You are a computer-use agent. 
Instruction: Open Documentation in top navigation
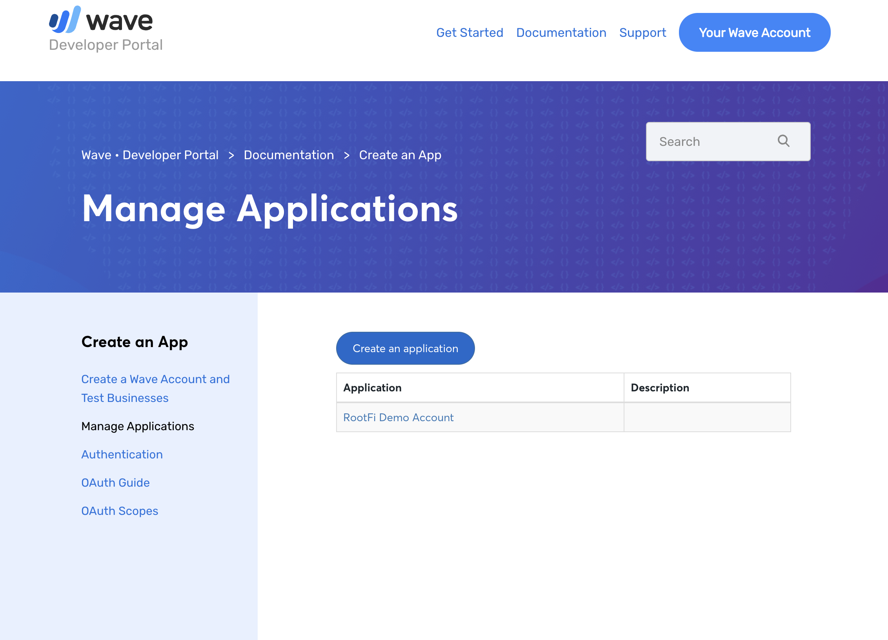click(561, 33)
